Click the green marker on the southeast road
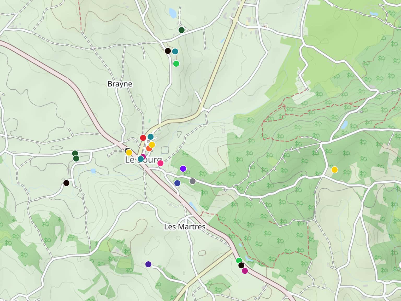The image size is (401, 301). pyautogui.click(x=239, y=261)
